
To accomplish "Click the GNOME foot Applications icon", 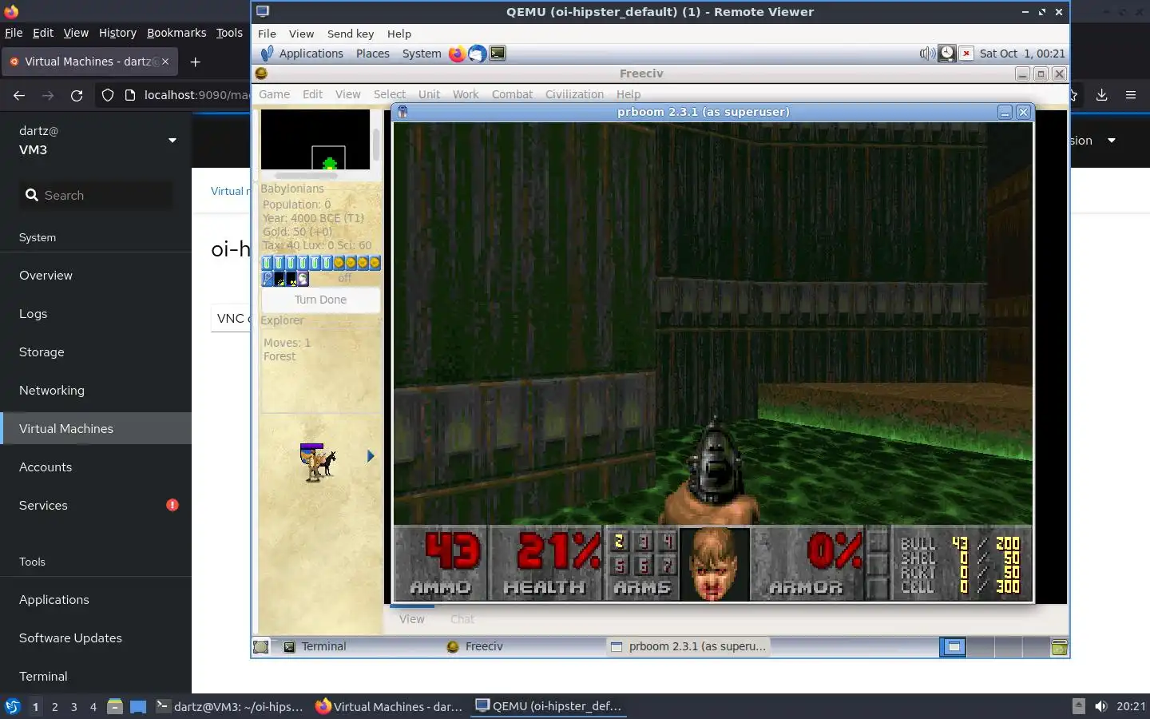I will click(x=266, y=54).
